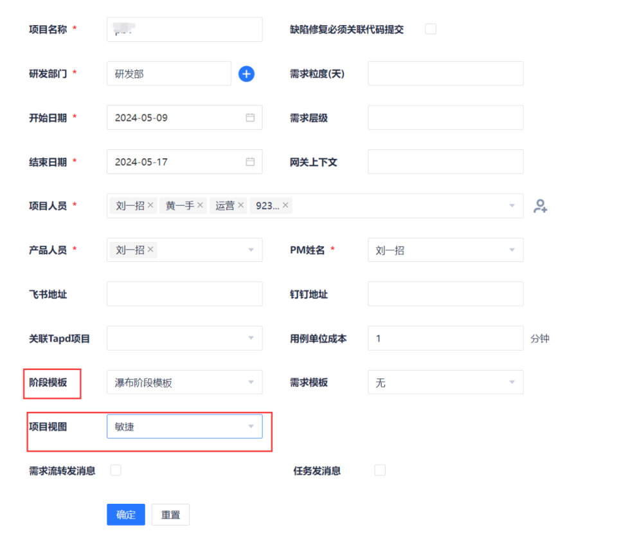Image resolution: width=617 pixels, height=545 pixels.
Task: Enable 任务发消息 checkbox
Action: click(380, 470)
